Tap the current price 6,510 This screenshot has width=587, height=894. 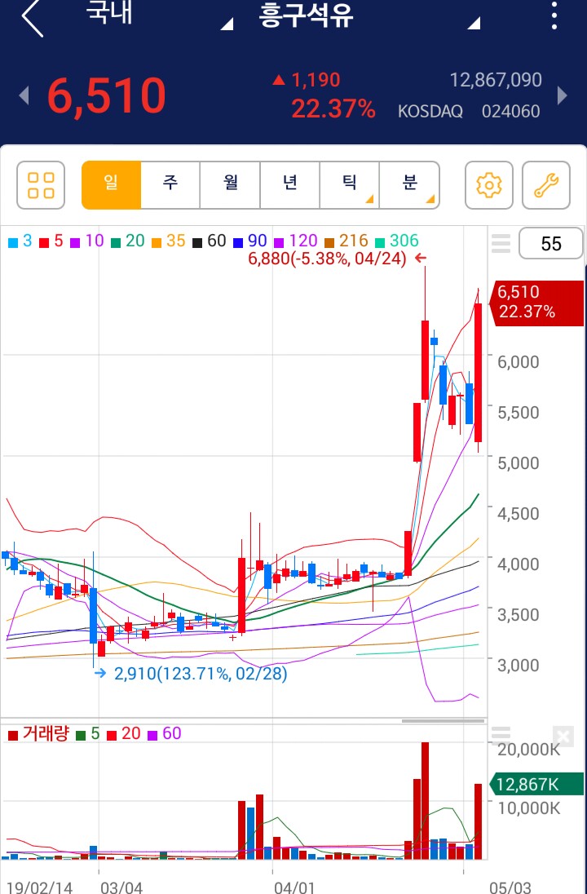[x=107, y=95]
